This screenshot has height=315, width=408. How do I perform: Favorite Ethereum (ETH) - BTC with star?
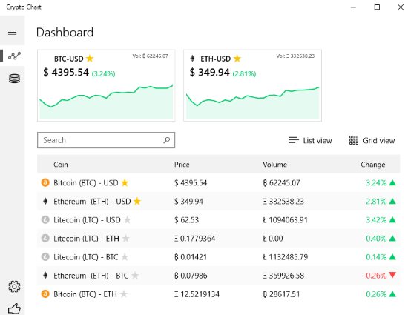[135, 276]
